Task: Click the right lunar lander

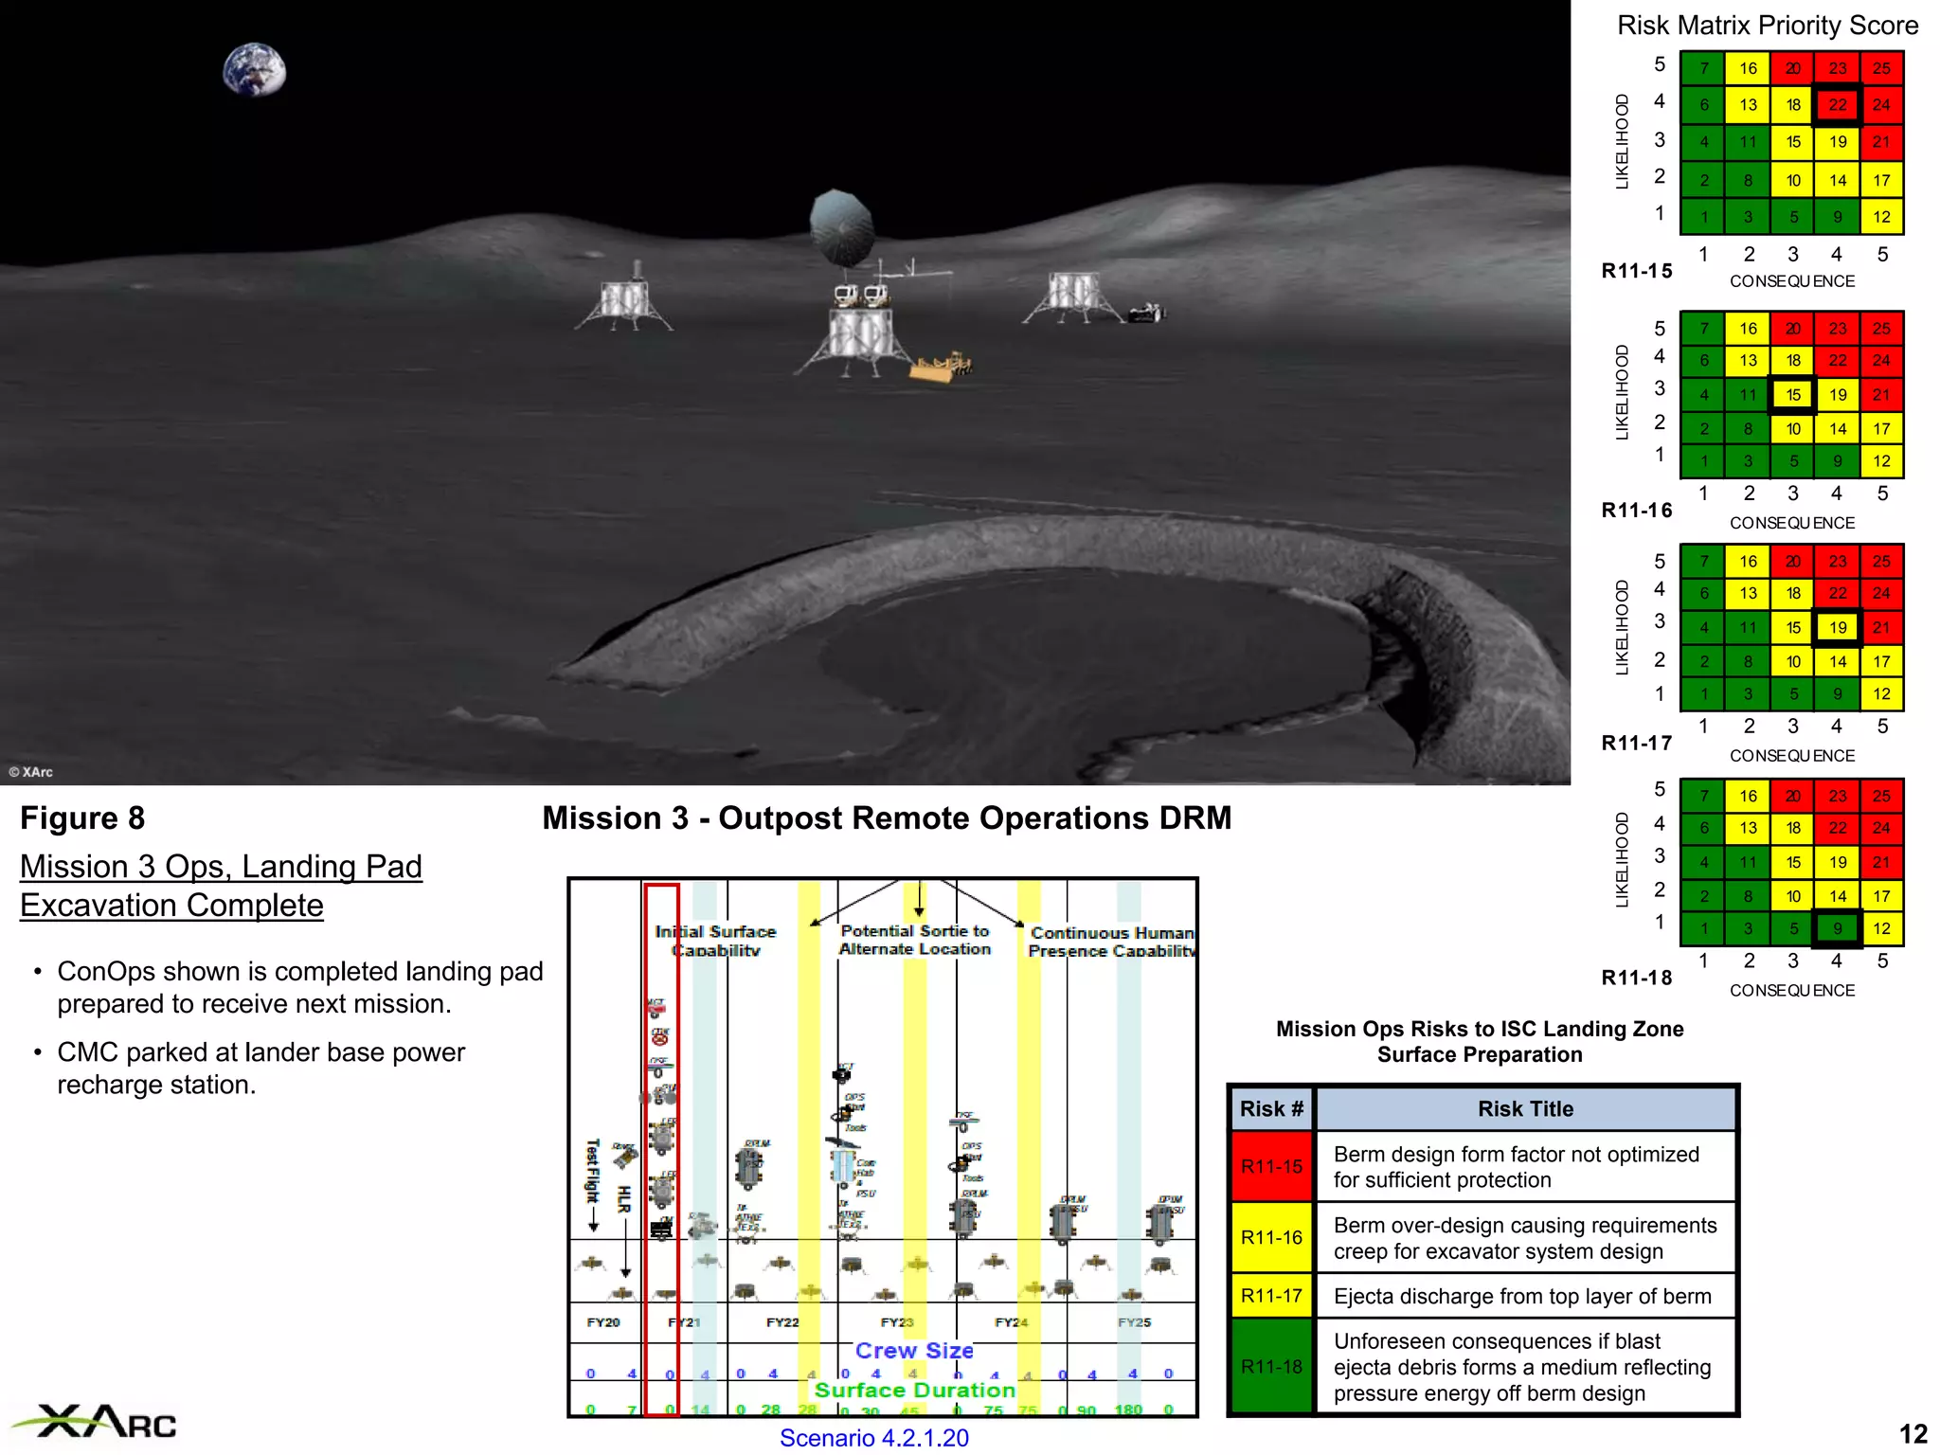Action: [1072, 296]
